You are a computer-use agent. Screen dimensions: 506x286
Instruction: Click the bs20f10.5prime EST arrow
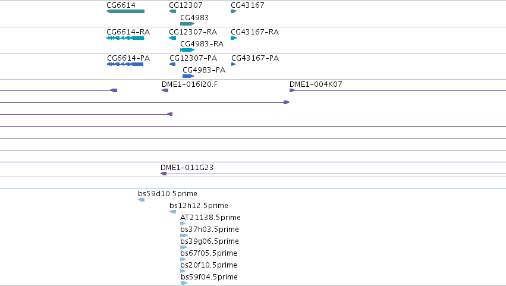pyautogui.click(x=183, y=271)
